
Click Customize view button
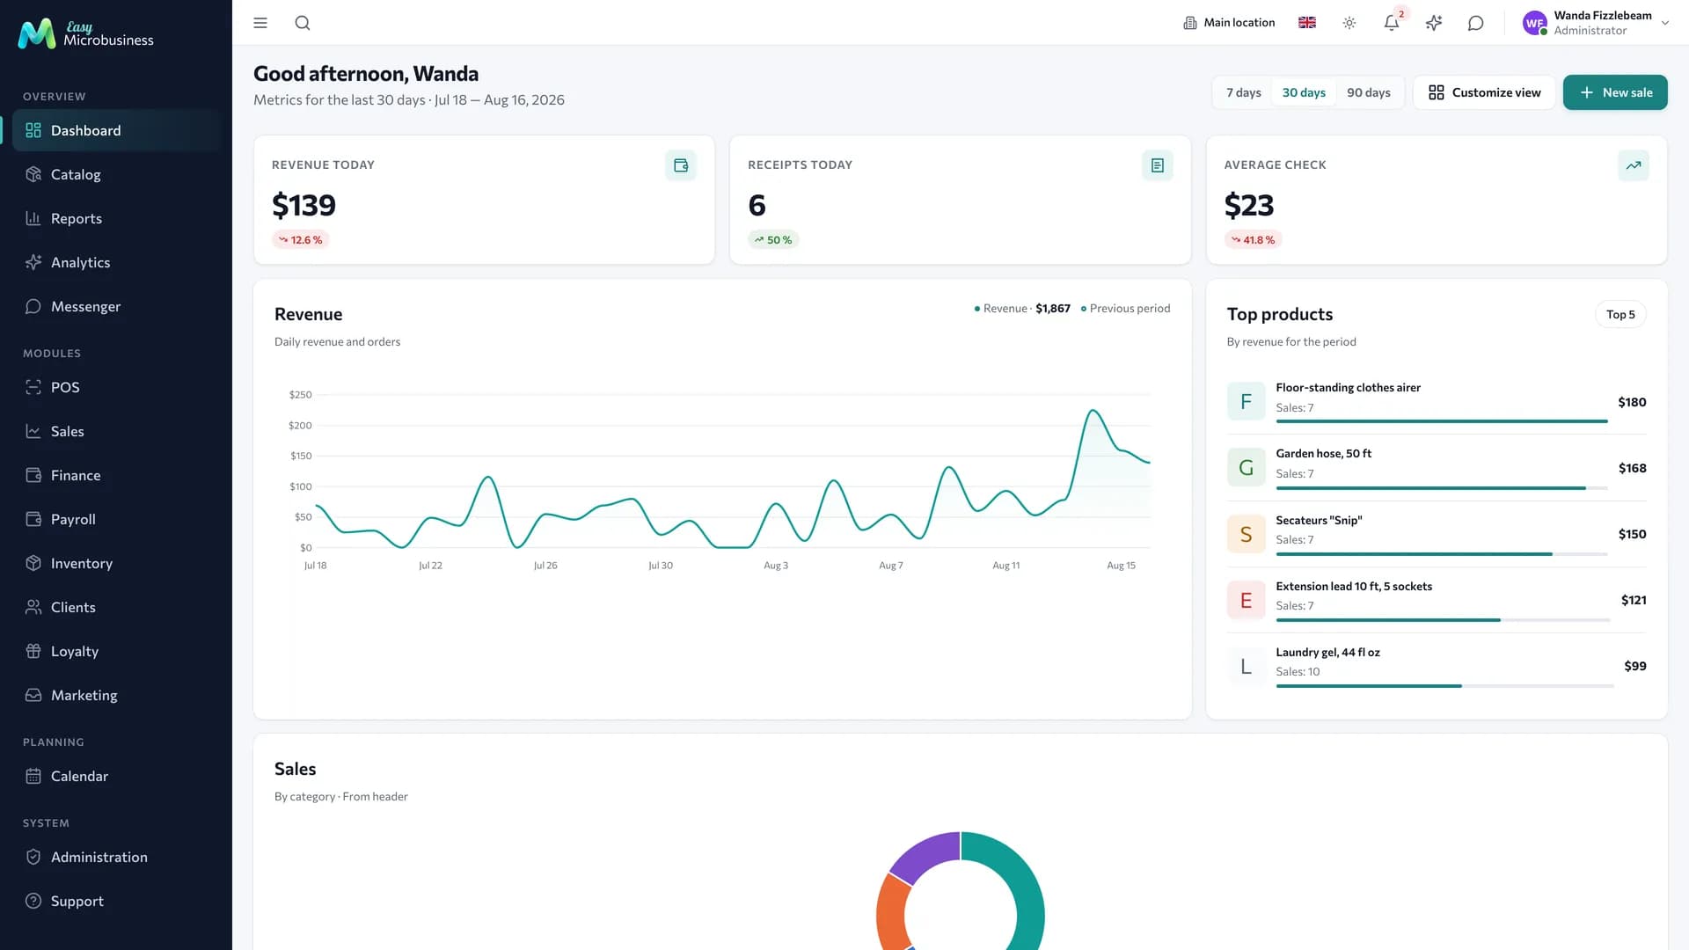(x=1484, y=92)
